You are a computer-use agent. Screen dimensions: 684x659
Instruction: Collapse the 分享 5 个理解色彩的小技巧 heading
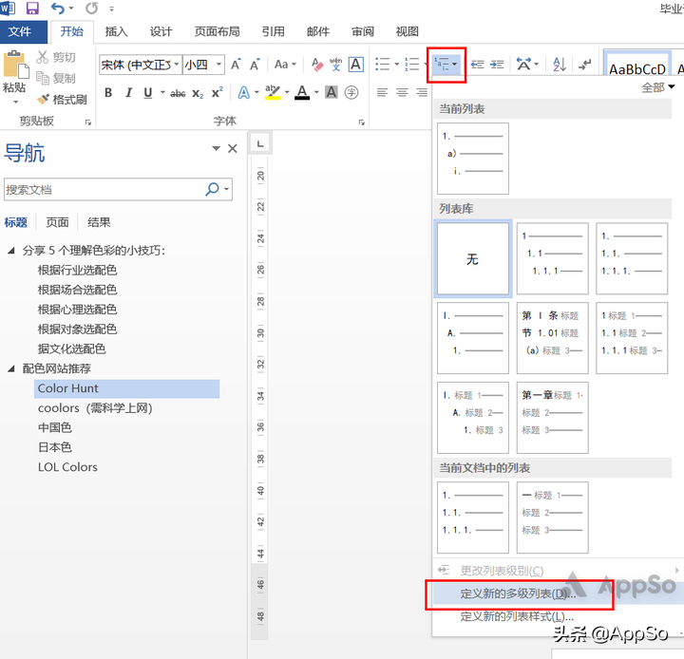coord(11,251)
